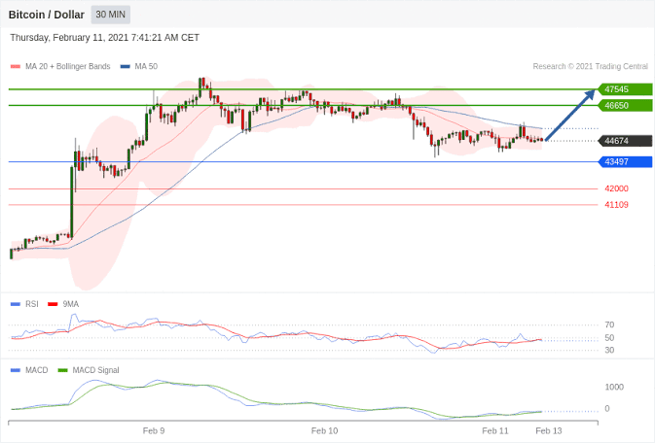Toggle the MA 20 + Bollinger Bands legend
The width and height of the screenshot is (655, 443).
[x=60, y=66]
